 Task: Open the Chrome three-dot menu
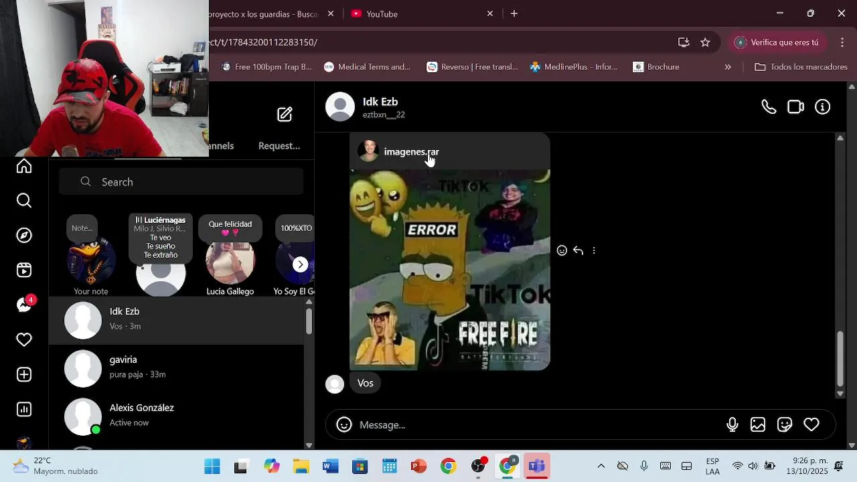tap(842, 42)
